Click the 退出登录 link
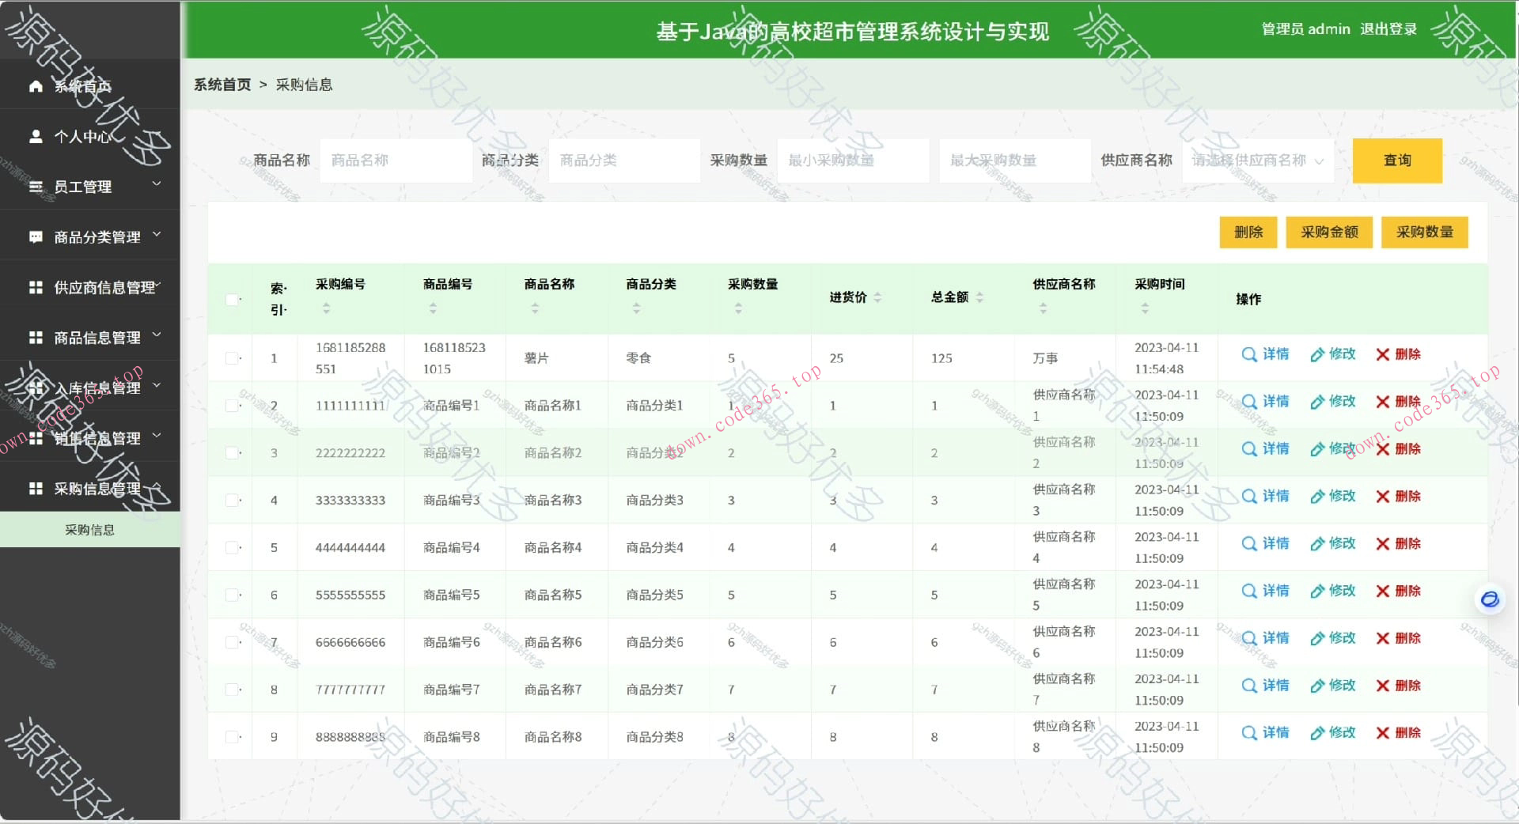The width and height of the screenshot is (1519, 824). (x=1389, y=29)
